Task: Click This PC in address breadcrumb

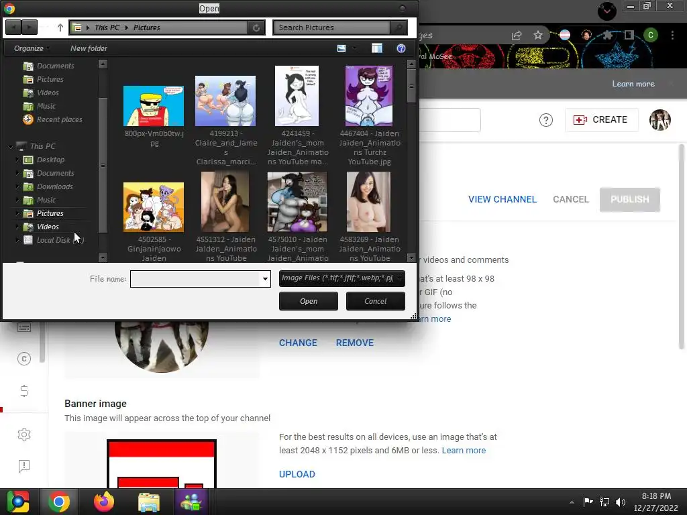Action: tap(107, 27)
